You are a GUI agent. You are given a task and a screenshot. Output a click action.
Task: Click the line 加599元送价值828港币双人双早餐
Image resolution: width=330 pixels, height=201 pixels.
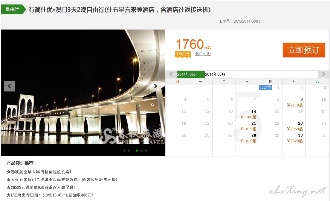[x=41, y=187]
